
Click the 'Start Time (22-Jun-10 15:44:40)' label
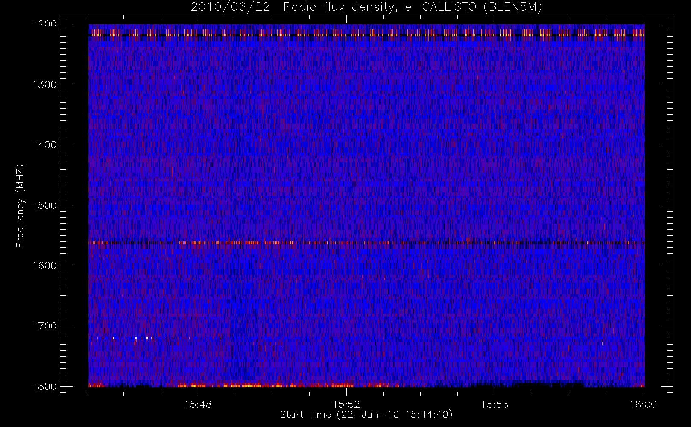coord(366,415)
